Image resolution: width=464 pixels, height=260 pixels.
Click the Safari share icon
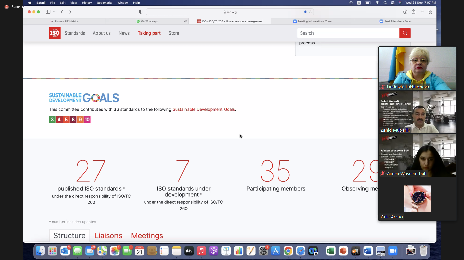[413, 12]
